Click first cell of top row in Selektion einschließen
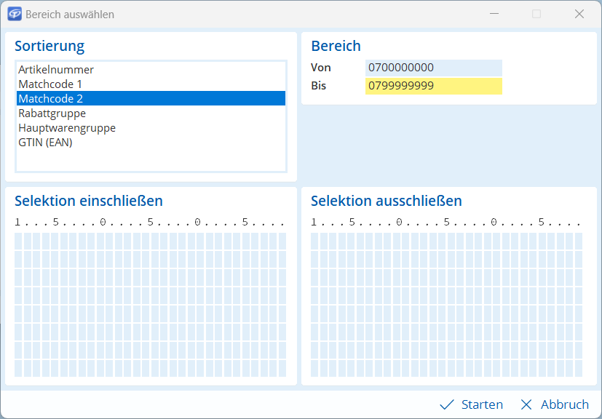Screen dimensions: 602x419 tap(19, 241)
